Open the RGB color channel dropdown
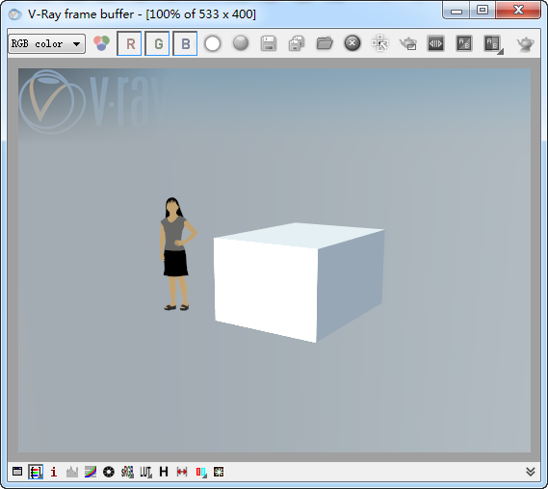Image resolution: width=548 pixels, height=489 pixels. coord(46,43)
